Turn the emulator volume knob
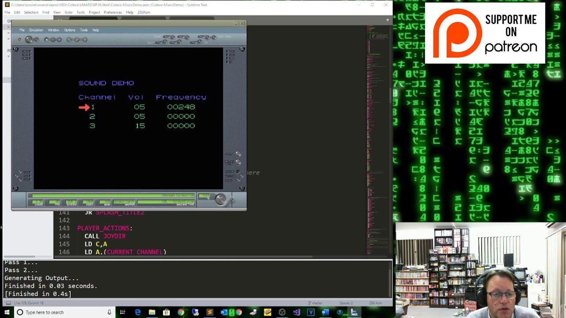This screenshot has width=566, height=318. pyautogui.click(x=221, y=199)
